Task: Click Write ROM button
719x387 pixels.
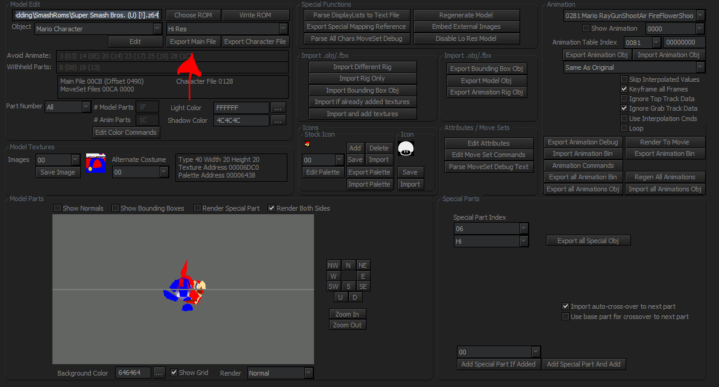Action: pyautogui.click(x=256, y=15)
